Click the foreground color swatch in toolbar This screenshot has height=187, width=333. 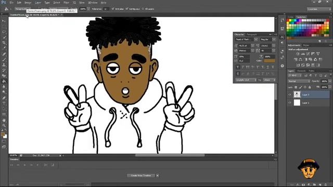pyautogui.click(x=3, y=134)
